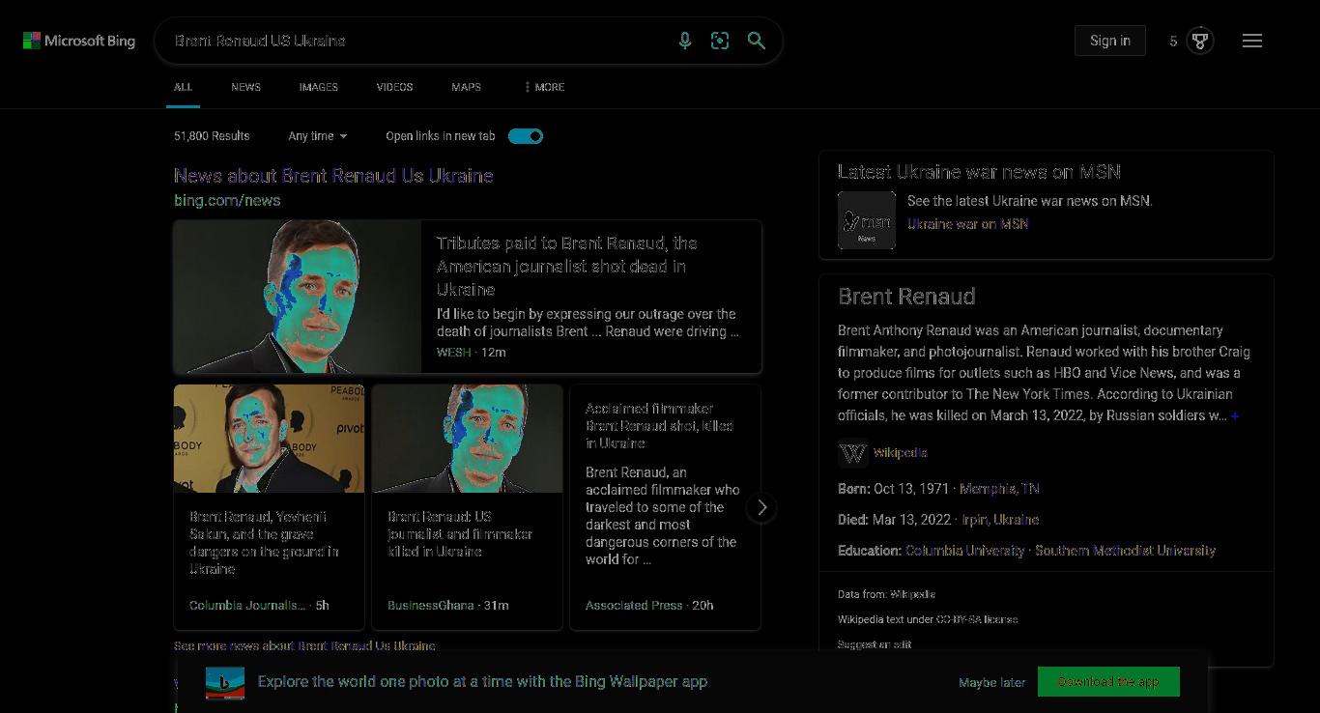Switch to the IMAGES tab
The width and height of the screenshot is (1320, 713).
click(x=318, y=87)
